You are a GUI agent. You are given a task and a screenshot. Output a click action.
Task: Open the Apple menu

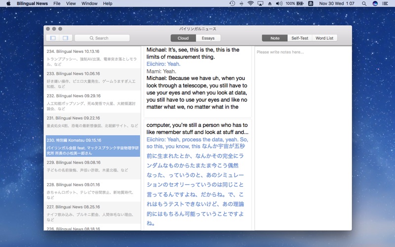click(8, 3)
